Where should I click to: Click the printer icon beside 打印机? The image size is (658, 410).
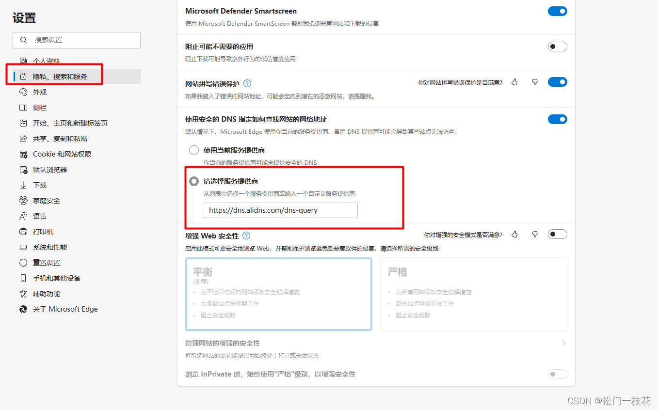[x=23, y=232]
